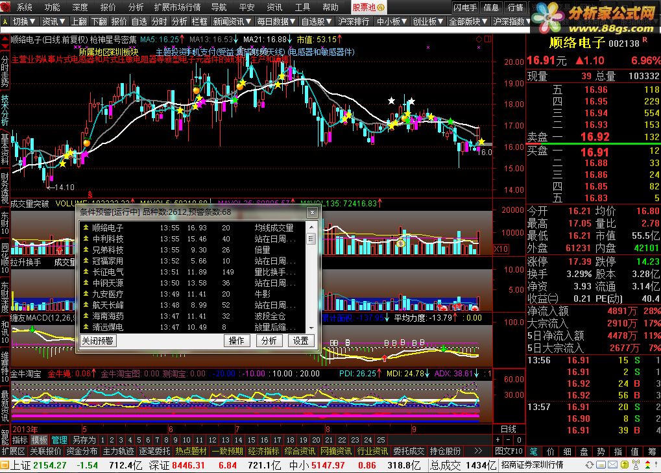The height and width of the screenshot is (473, 661).
Task: Open the toolbar 资讯 dropdown
Action: [x=54, y=21]
